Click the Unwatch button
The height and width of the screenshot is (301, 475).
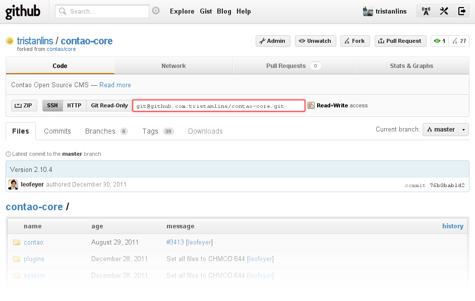[315, 41]
